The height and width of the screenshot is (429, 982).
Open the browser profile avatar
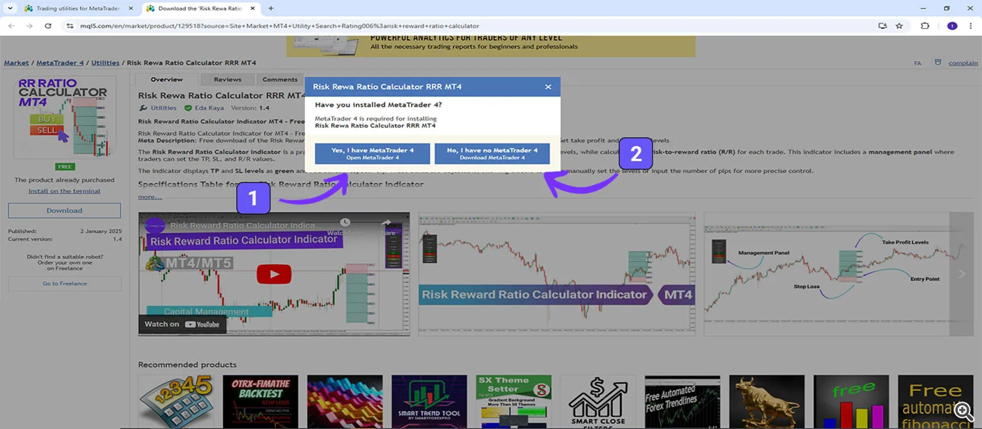point(952,26)
